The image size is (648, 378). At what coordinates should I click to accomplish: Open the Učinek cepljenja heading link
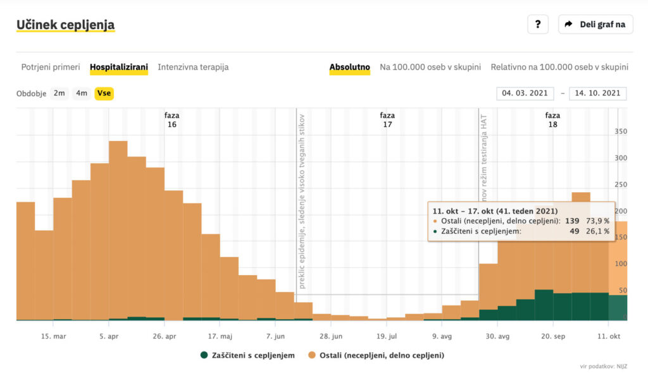coord(65,25)
